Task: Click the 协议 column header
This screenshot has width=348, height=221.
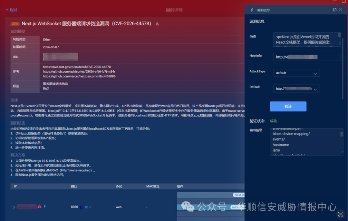Action: coord(119,186)
